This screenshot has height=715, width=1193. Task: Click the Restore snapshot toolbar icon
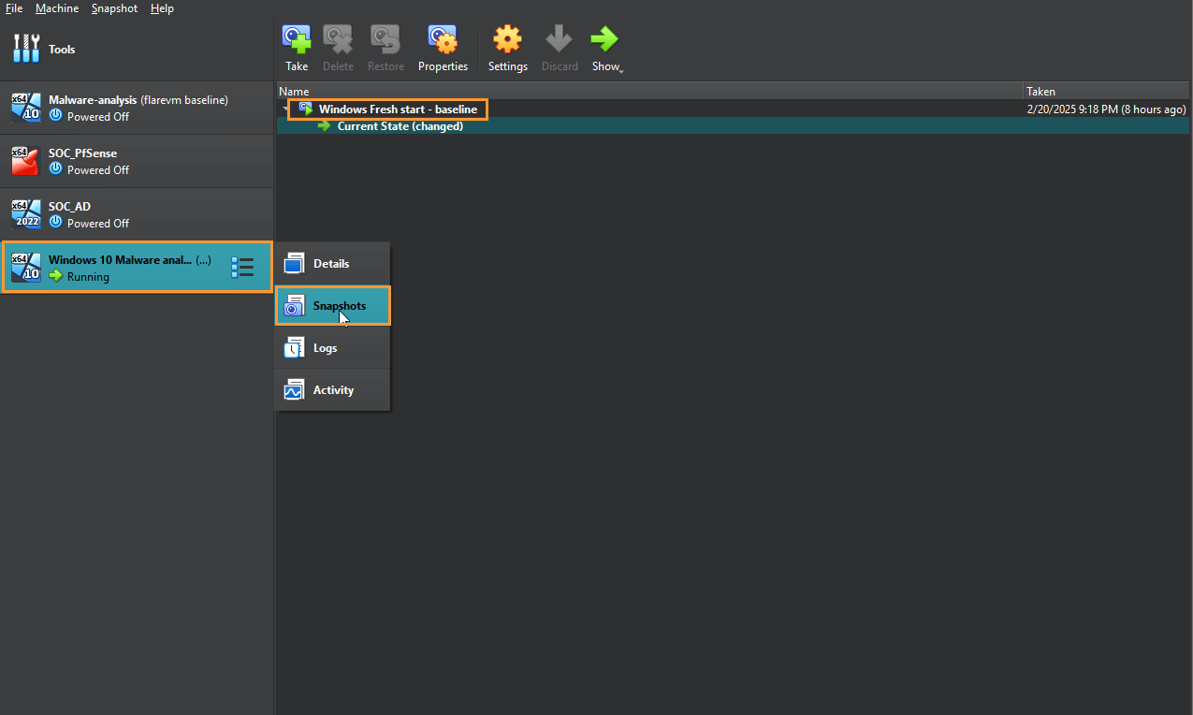tap(386, 49)
